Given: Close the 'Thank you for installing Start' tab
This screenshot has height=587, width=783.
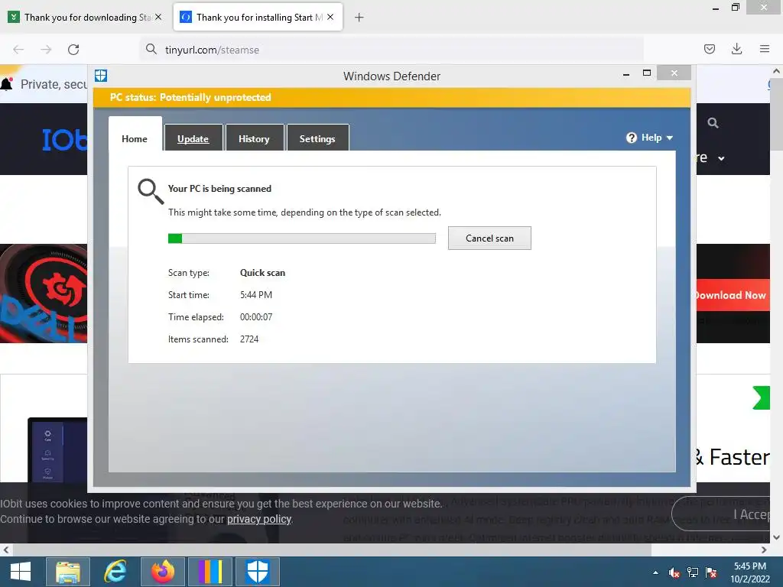Looking at the screenshot, I should tap(330, 17).
